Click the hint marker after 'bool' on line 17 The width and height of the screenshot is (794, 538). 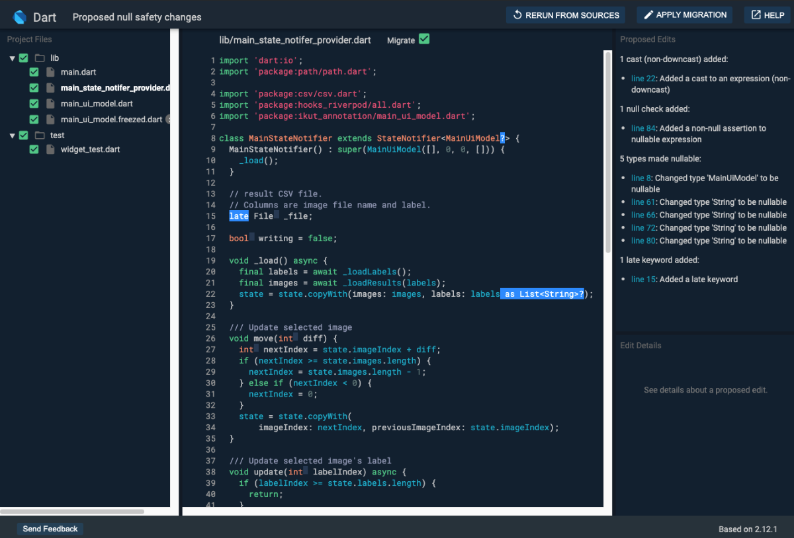pyautogui.click(x=251, y=238)
